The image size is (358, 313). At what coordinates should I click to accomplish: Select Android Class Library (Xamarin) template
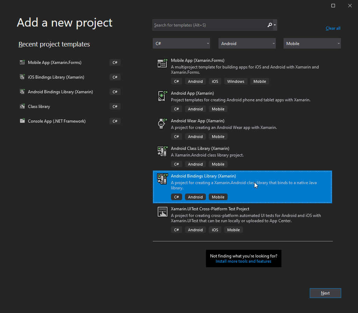pyautogui.click(x=243, y=156)
